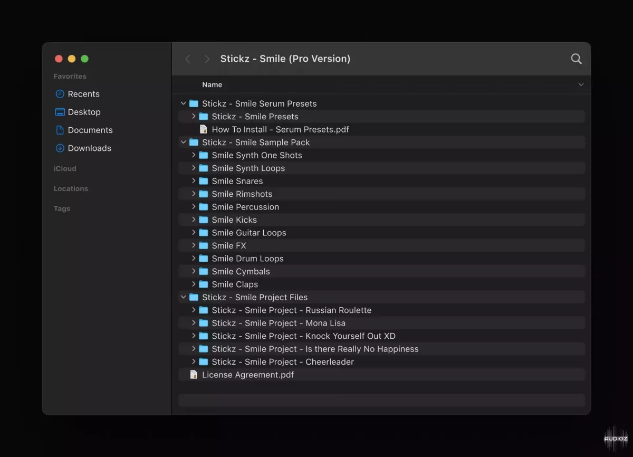The width and height of the screenshot is (633, 457).
Task: Click folder icon of Smile Synth One Shots
Action: tap(204, 155)
